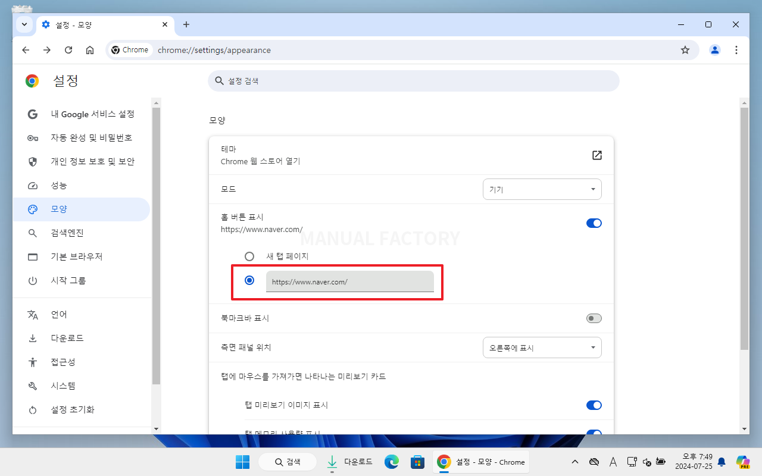Select the custom URL radio button
The width and height of the screenshot is (762, 476).
249,280
